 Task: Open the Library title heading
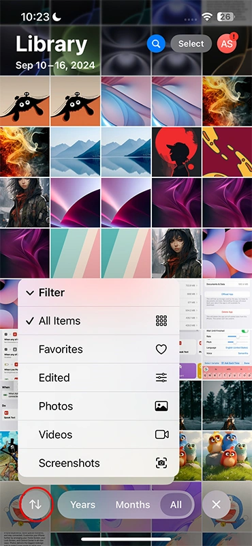click(x=51, y=44)
